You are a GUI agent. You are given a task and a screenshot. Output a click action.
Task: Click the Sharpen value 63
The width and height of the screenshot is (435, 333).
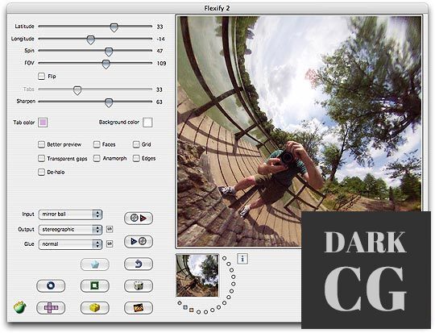[159, 102]
